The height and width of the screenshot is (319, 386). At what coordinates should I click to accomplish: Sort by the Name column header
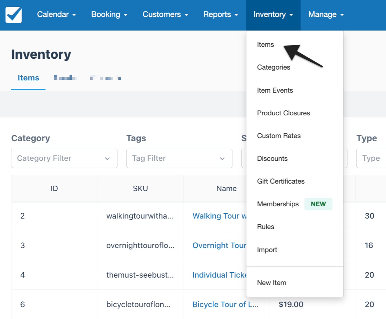click(227, 188)
